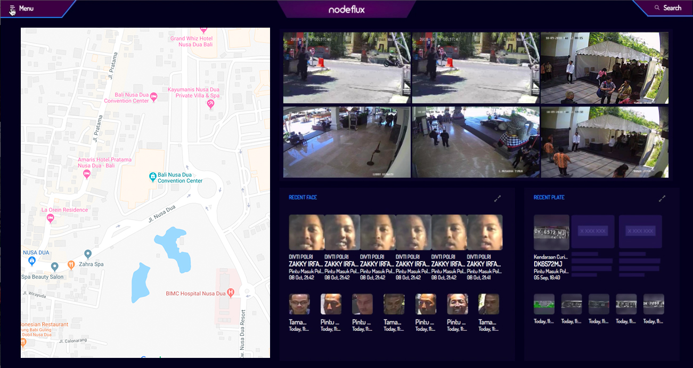Select the La Orein Residence pin
The image size is (693, 368).
click(51, 218)
